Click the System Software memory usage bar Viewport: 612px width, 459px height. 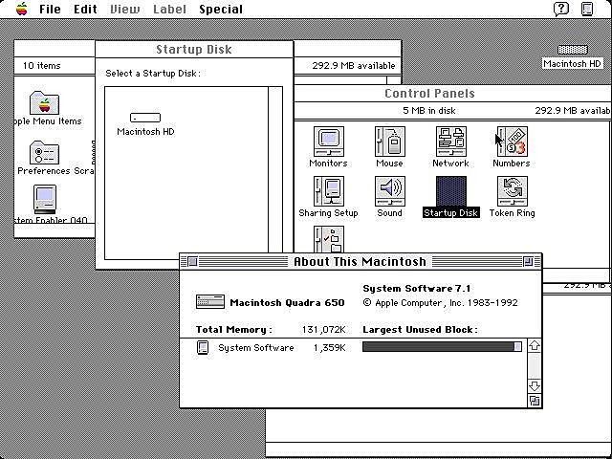(x=442, y=347)
